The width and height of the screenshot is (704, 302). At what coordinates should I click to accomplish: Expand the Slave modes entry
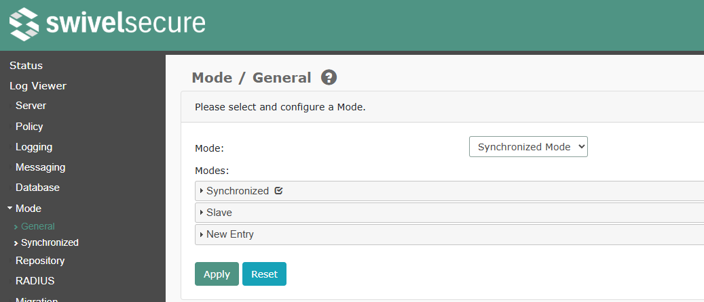[449, 213]
